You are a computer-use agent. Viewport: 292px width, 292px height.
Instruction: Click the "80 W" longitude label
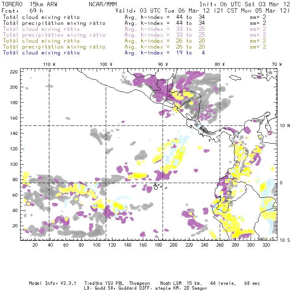pyautogui.click(x=220, y=64)
